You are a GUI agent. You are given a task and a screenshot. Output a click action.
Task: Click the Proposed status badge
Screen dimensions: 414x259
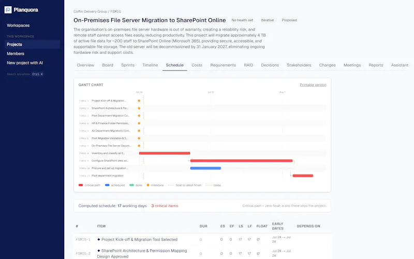289,20
